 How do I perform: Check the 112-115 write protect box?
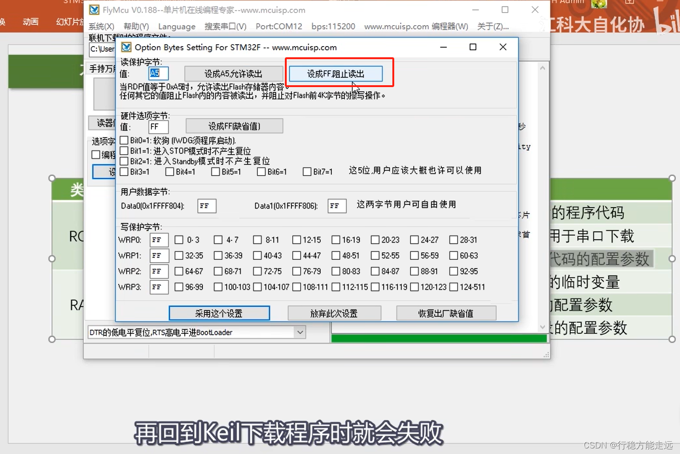coord(336,287)
